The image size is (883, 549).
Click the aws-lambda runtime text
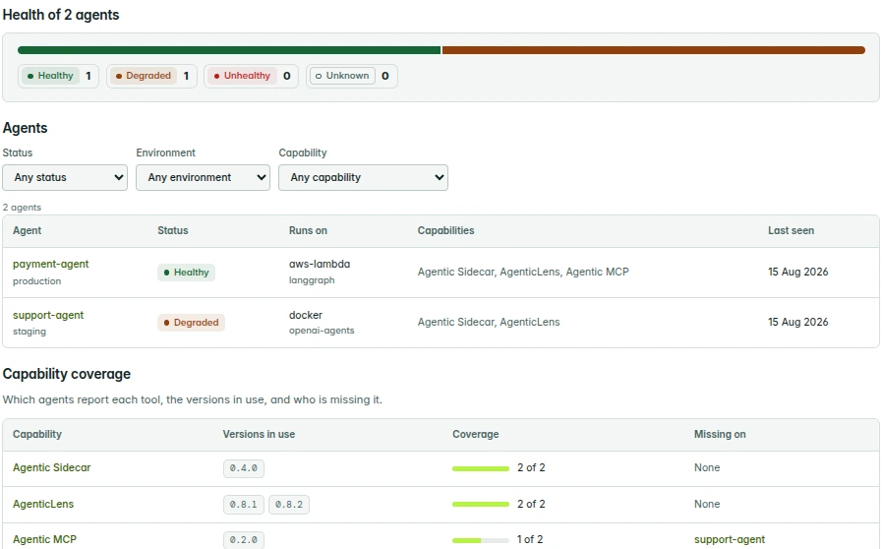[x=320, y=264]
